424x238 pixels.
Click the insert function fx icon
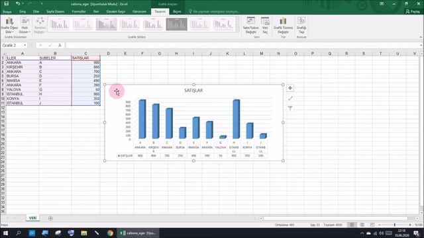pos(60,46)
